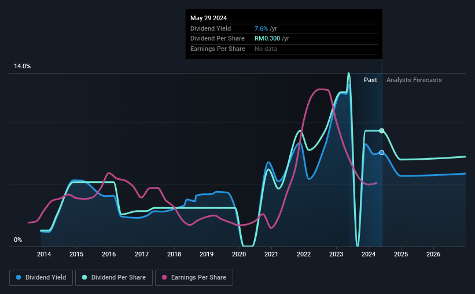The width and height of the screenshot is (475, 294).
Task: Click the 2018 x-axis label
Action: (174, 254)
